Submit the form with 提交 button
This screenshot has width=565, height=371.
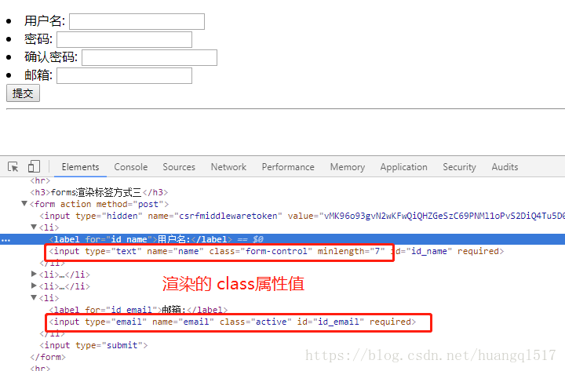click(23, 93)
